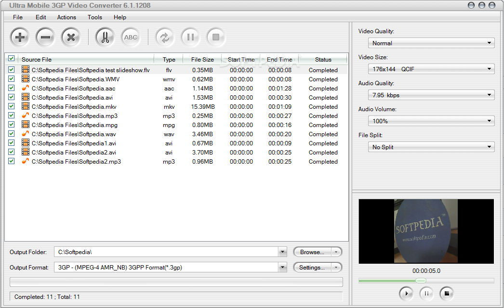Screen dimensions: 504x308
Task: Click the ABC rename icon
Action: pyautogui.click(x=131, y=37)
